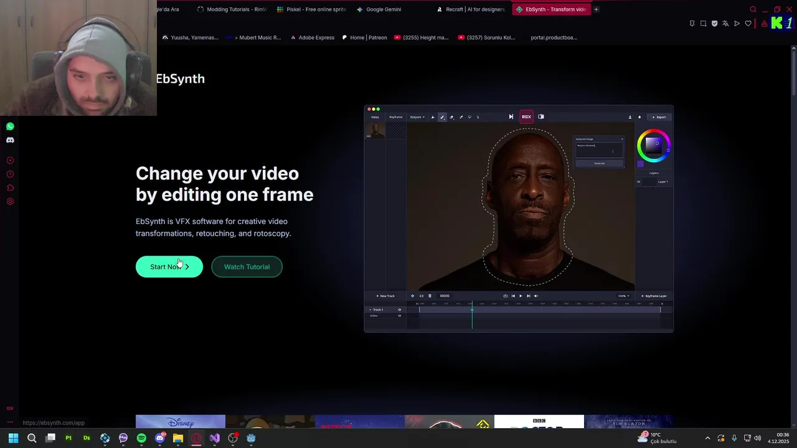The width and height of the screenshot is (797, 448).
Task: Click the Export button in preview
Action: tap(659, 117)
